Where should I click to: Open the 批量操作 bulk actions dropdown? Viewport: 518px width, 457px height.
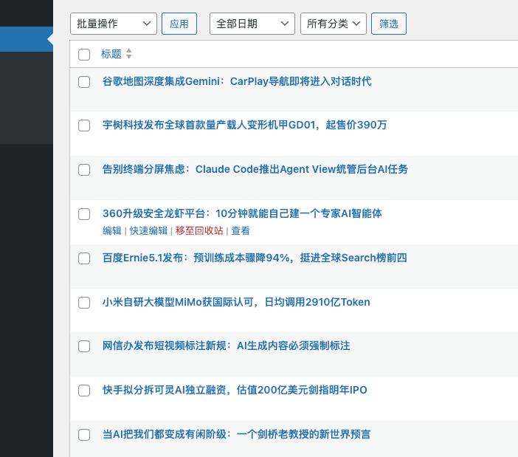pos(114,24)
